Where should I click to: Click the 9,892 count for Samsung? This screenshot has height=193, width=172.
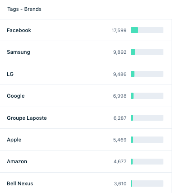pyautogui.click(x=120, y=52)
